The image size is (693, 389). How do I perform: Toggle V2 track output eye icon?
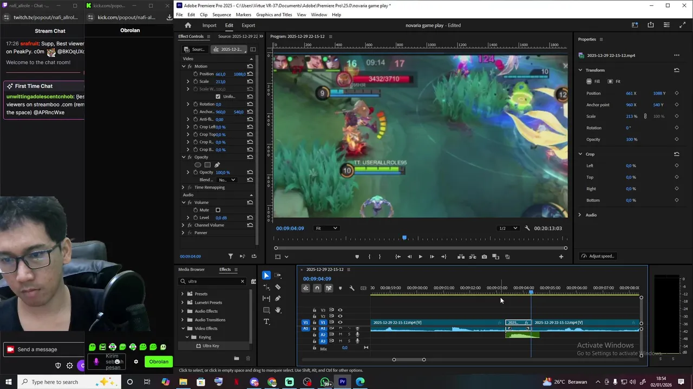[x=340, y=316]
